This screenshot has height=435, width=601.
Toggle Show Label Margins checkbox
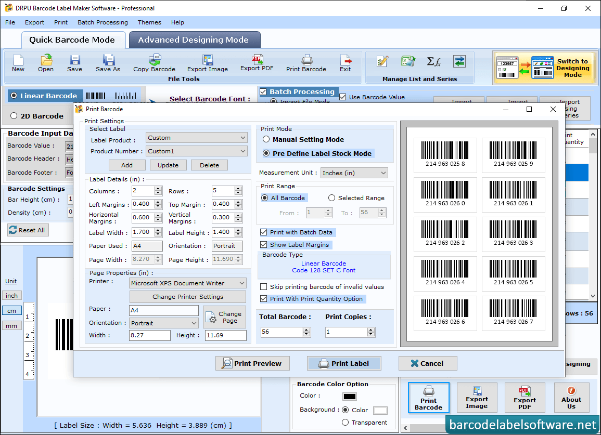[263, 245]
